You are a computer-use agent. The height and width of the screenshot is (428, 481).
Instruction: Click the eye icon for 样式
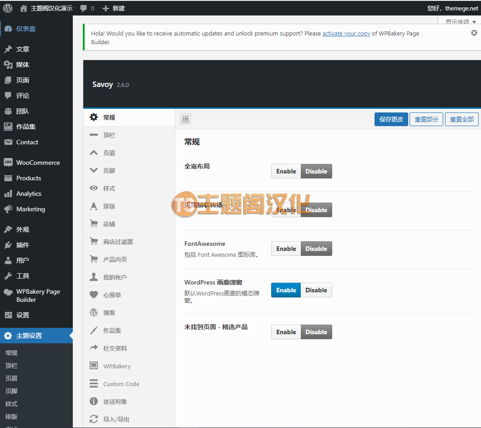(x=94, y=188)
